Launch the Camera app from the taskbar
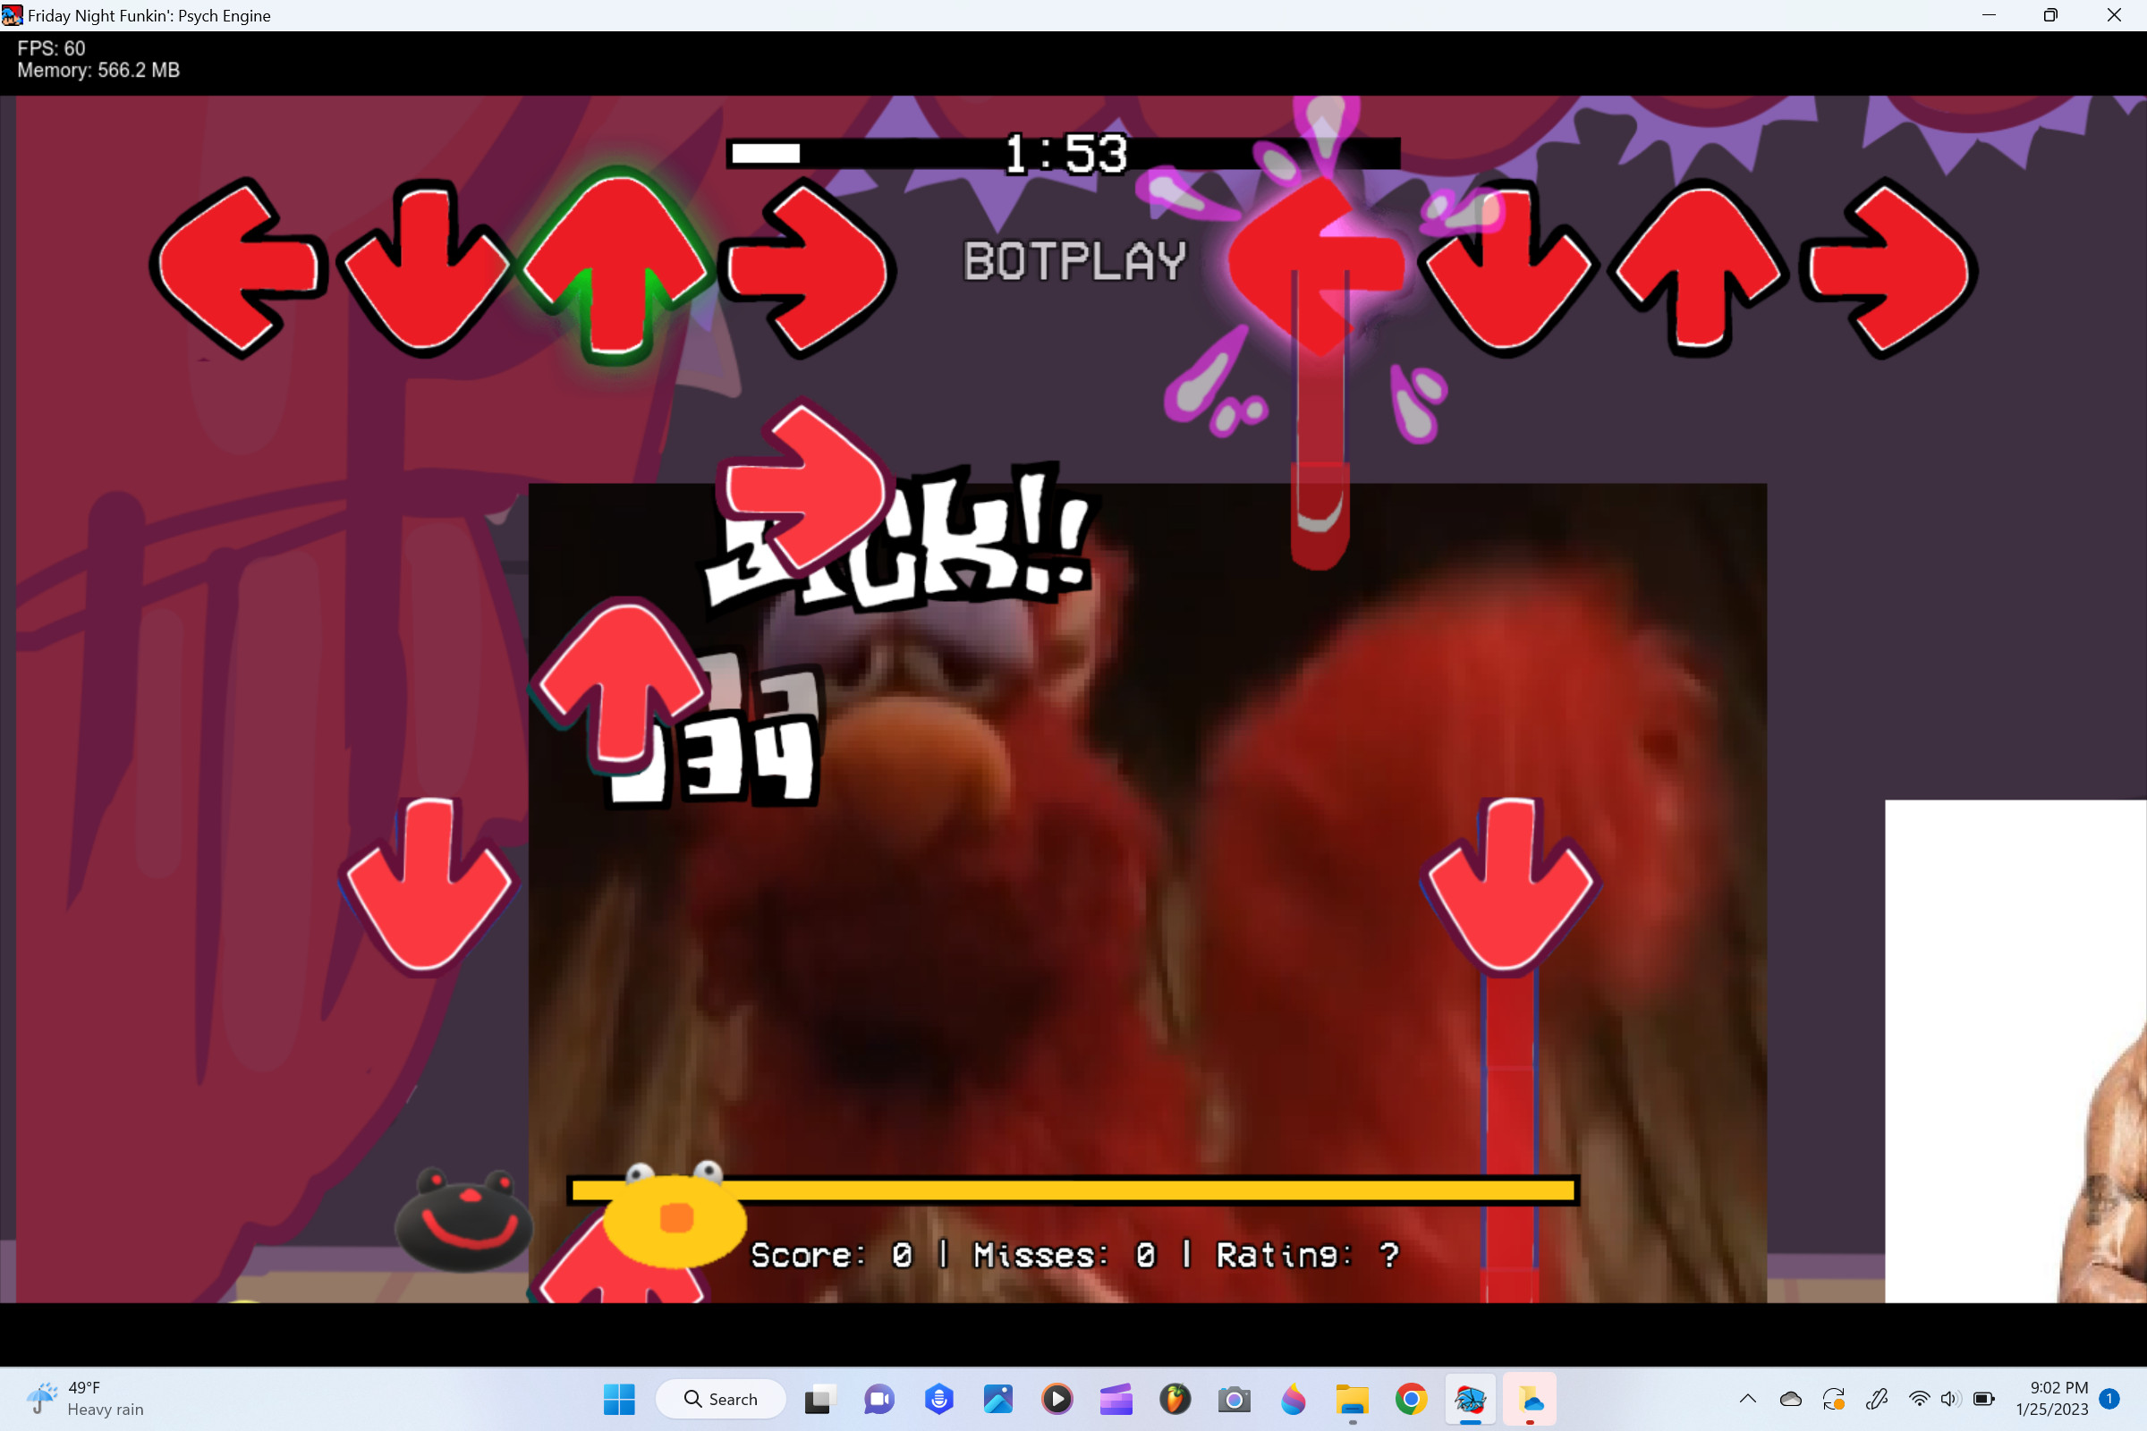Image resolution: width=2147 pixels, height=1431 pixels. pos(1235,1399)
